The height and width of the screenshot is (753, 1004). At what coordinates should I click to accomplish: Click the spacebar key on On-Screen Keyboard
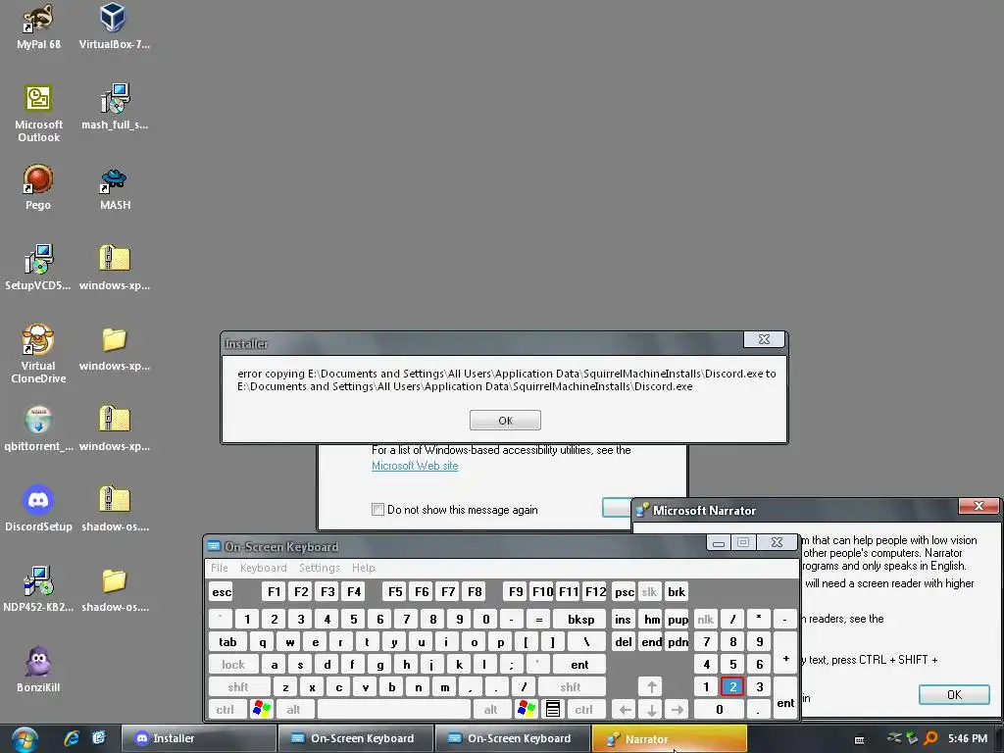(x=394, y=710)
